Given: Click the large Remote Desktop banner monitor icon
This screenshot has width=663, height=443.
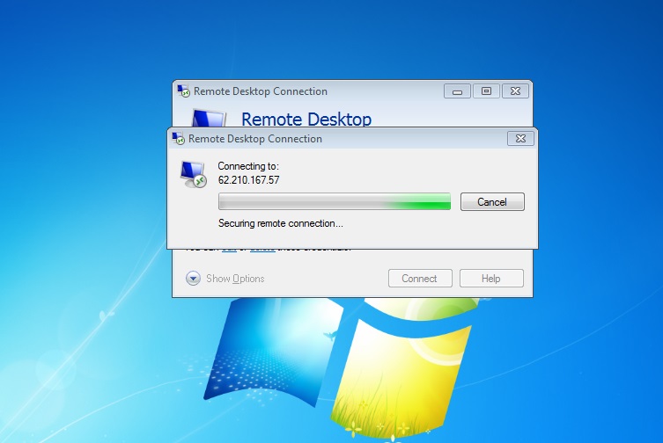Looking at the screenshot, I should (209, 118).
